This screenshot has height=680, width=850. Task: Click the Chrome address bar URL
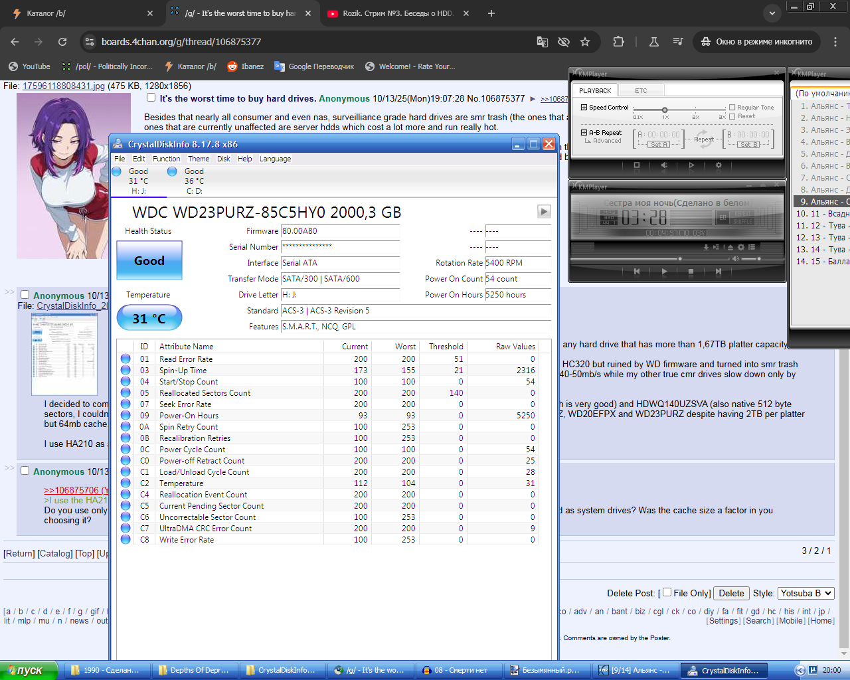pos(181,42)
